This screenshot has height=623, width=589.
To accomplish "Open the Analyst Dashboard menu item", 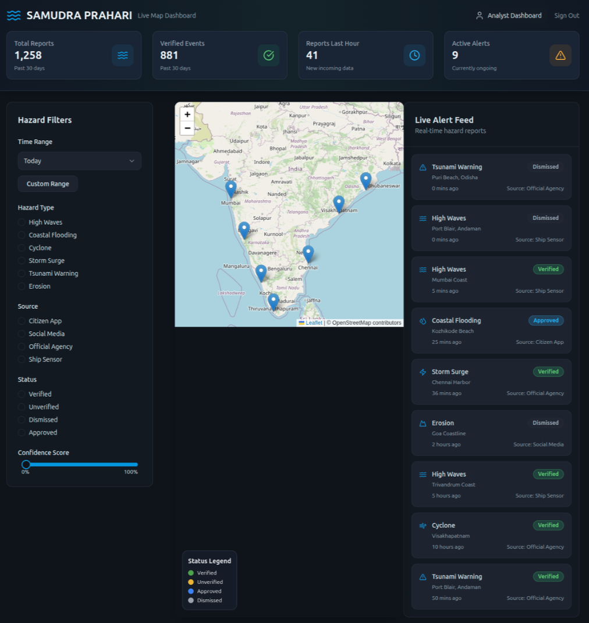I will [x=509, y=16].
